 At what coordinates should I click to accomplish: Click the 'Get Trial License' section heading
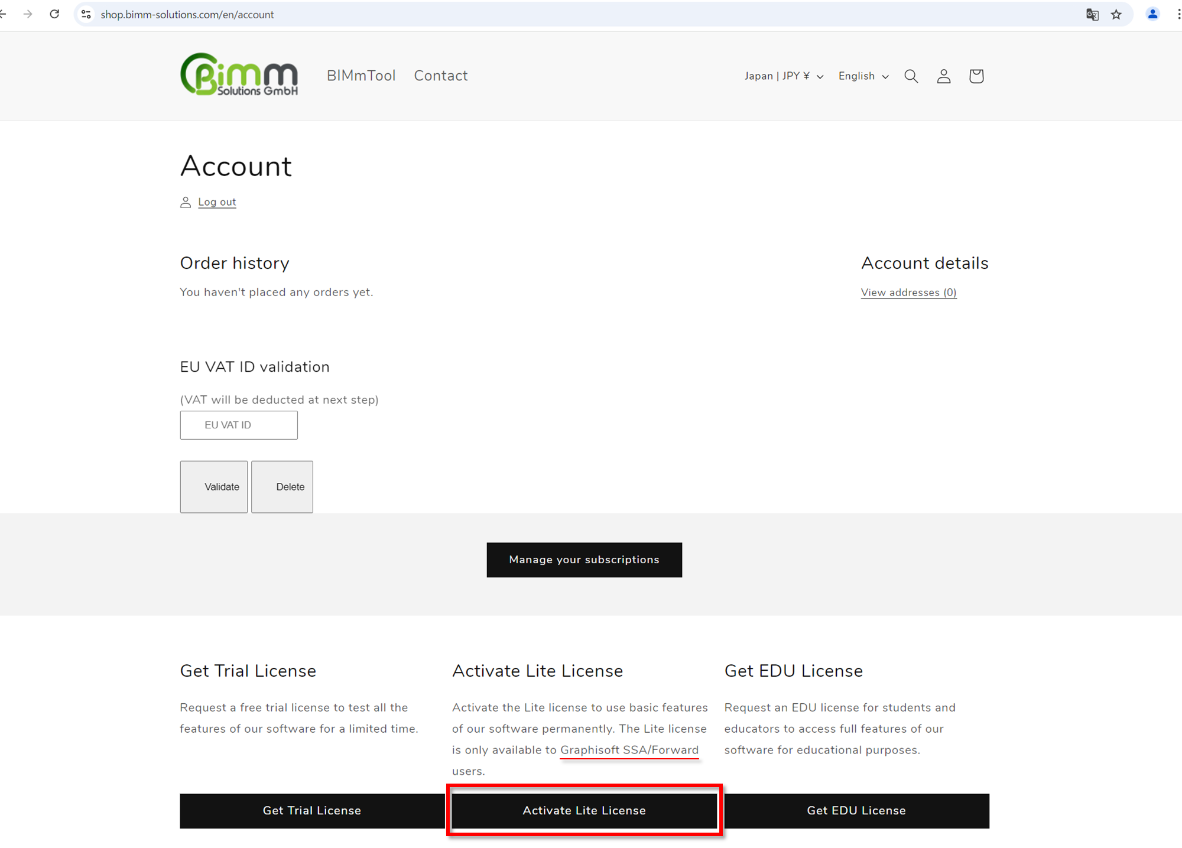pos(248,671)
